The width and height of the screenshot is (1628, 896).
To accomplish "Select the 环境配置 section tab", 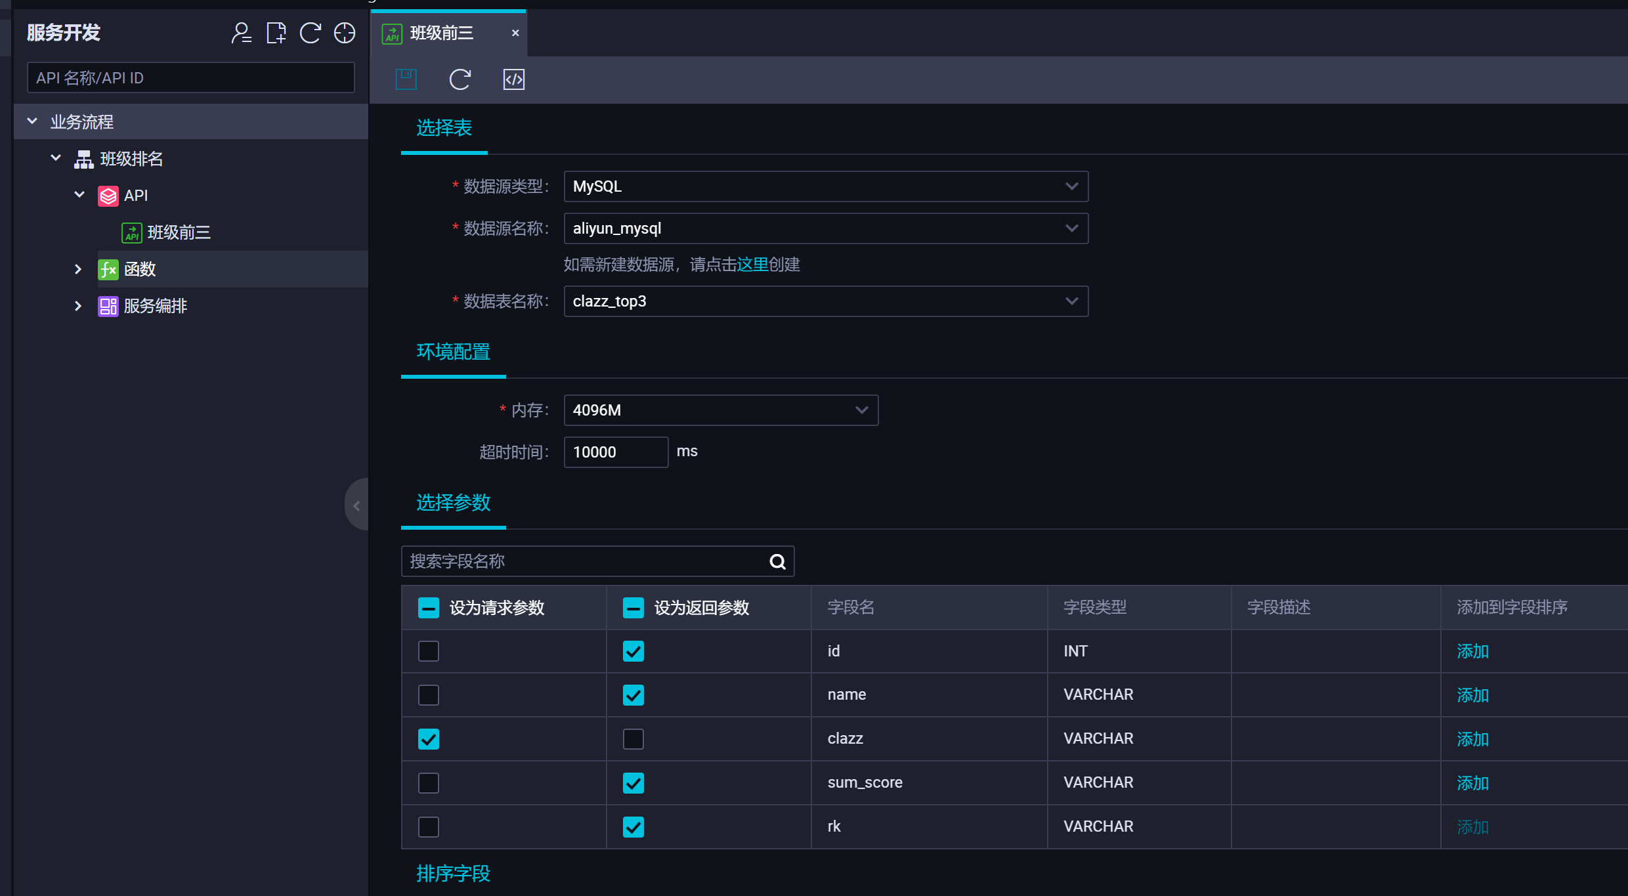I will click(454, 352).
